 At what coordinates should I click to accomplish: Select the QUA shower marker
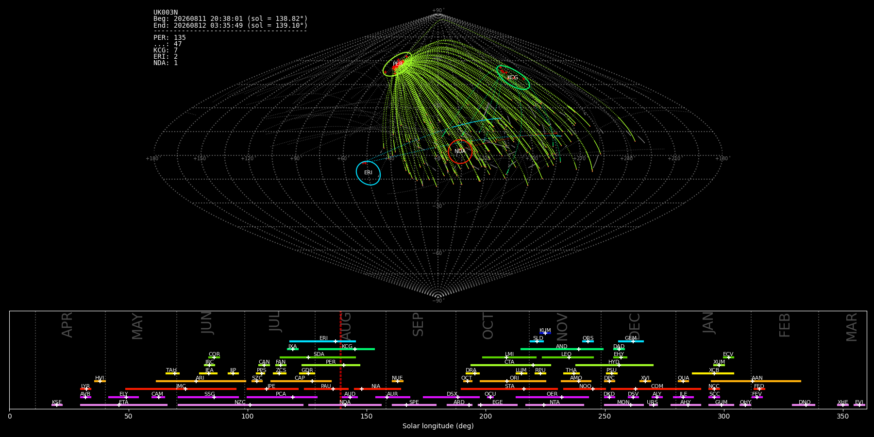tap(683, 381)
